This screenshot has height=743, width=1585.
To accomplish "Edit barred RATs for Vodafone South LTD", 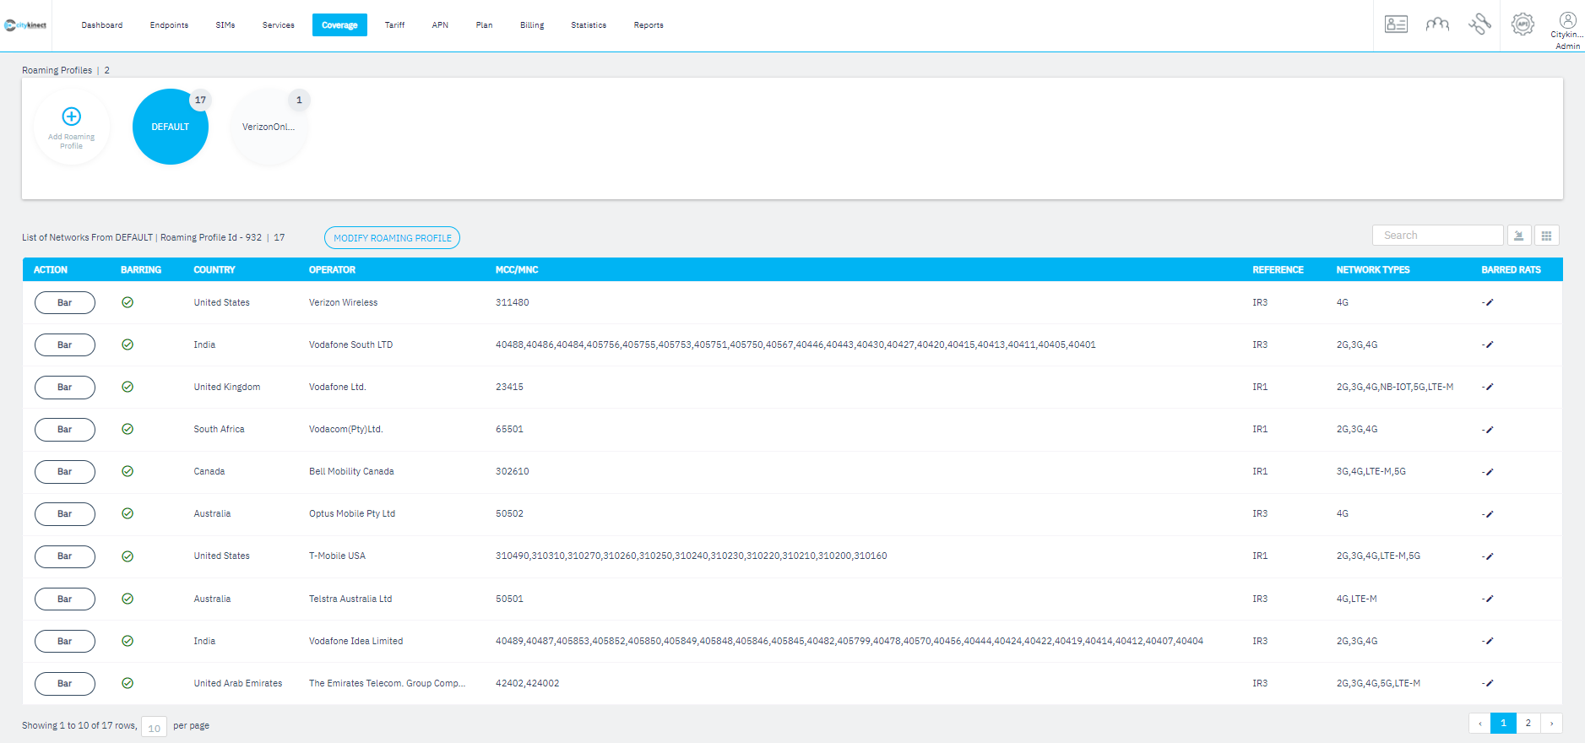I will coord(1488,344).
